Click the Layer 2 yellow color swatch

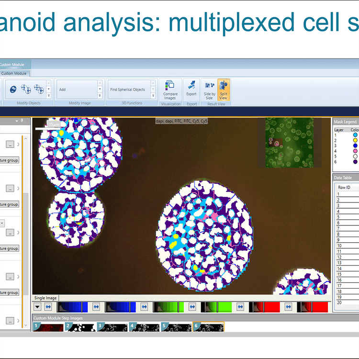click(x=355, y=140)
